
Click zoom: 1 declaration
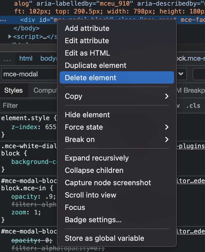point(26,212)
